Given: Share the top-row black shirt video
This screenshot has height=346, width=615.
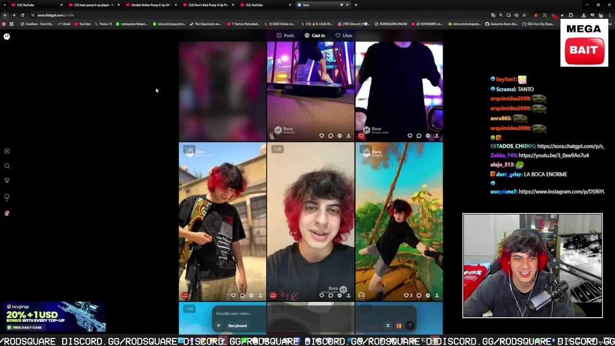Looking at the screenshot, I should 437,136.
